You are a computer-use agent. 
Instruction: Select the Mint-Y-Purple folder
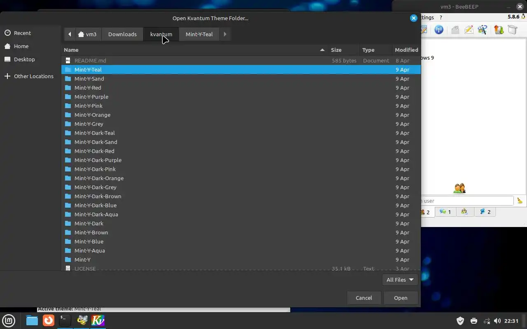coord(241,97)
